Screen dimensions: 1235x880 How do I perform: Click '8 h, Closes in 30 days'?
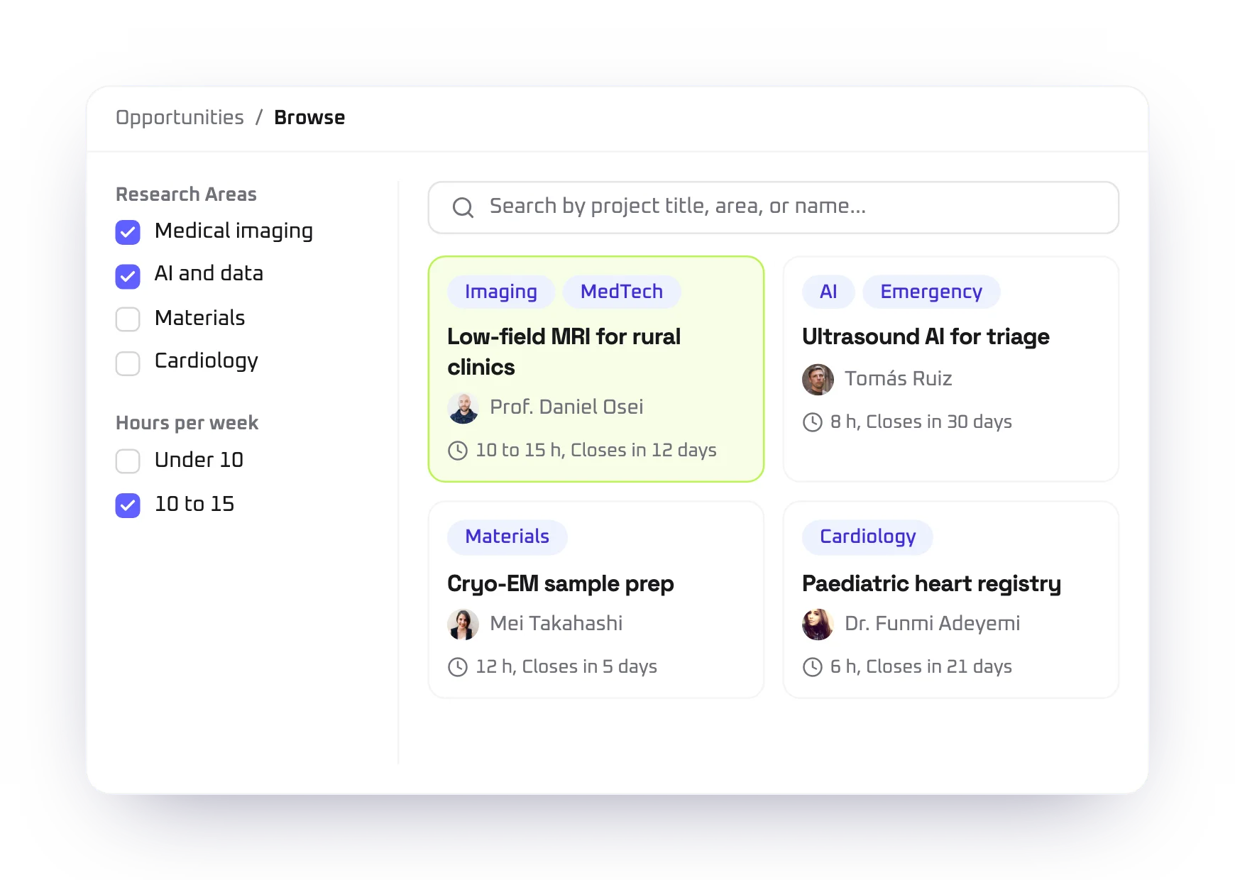click(x=921, y=422)
